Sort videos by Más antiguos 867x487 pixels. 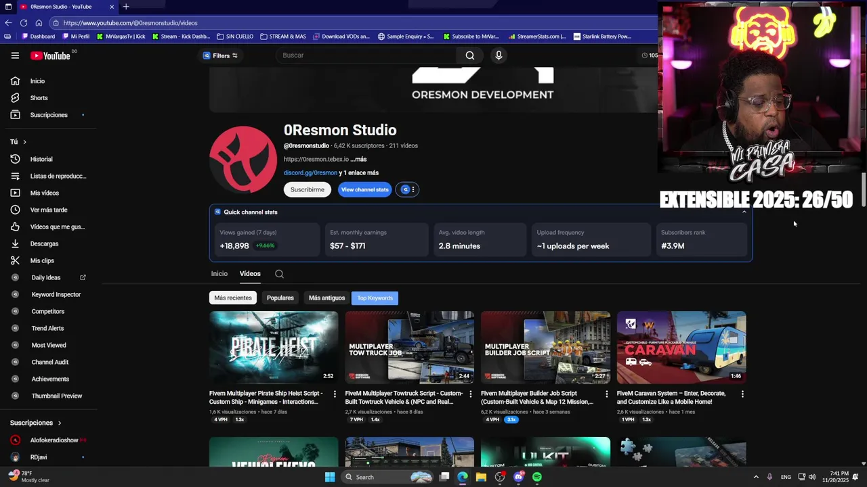[x=326, y=298]
